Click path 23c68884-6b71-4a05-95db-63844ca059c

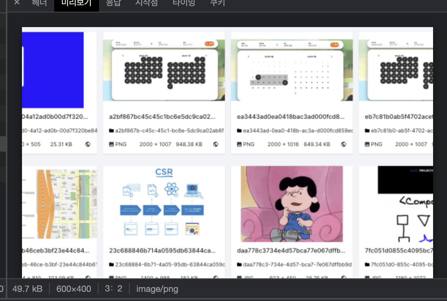point(170,264)
